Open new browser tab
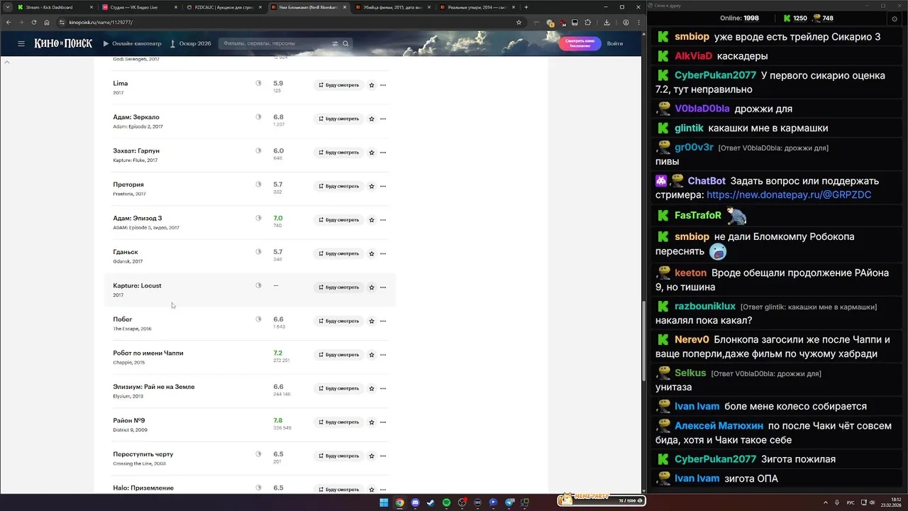 point(526,7)
